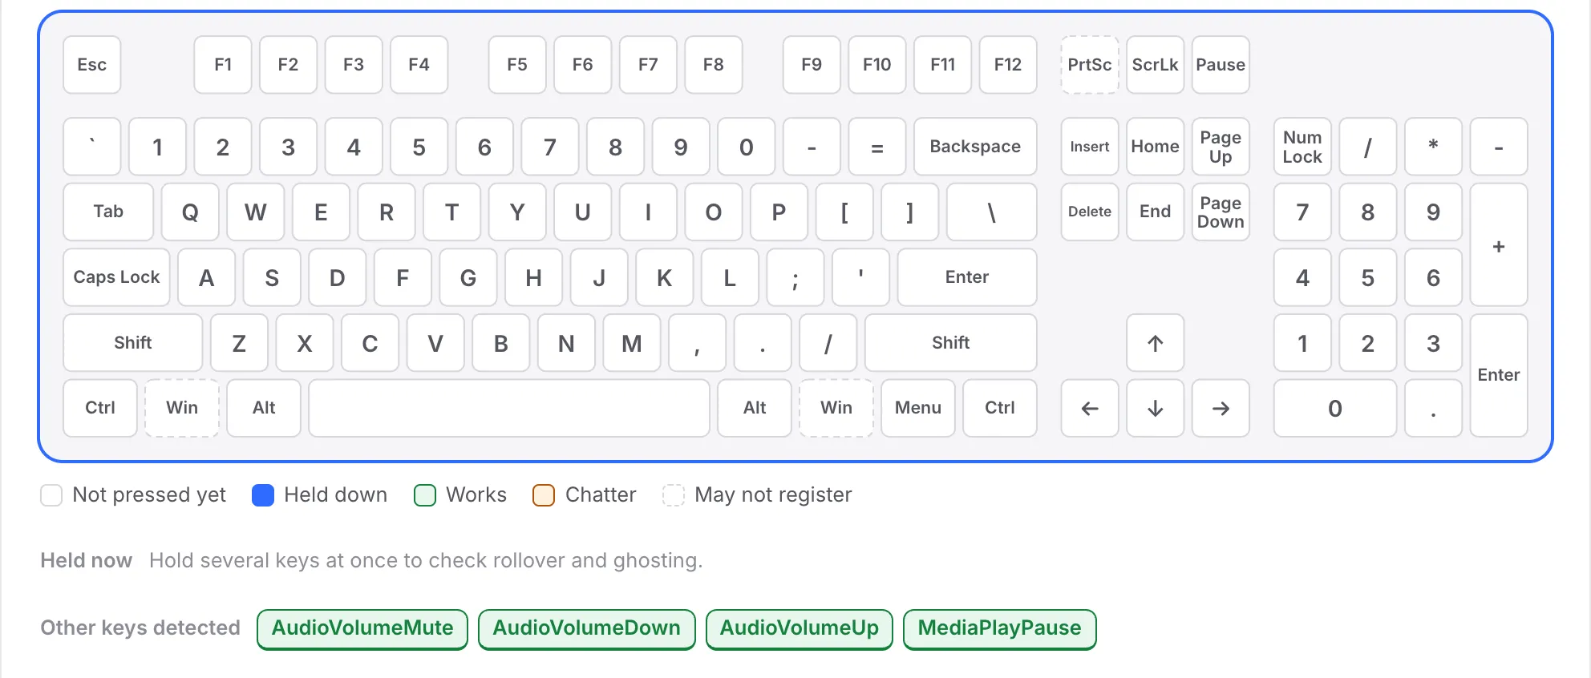Select the PrtSc key
The image size is (1591, 678).
[x=1090, y=65]
